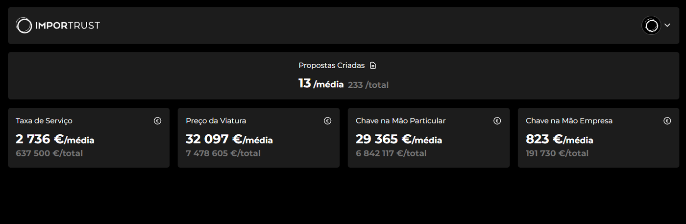686x224 pixels.
Task: Click the Preço da Viatura card title
Action: pos(216,121)
